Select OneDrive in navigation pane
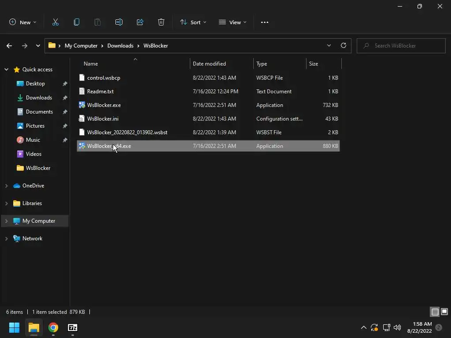 (x=33, y=186)
